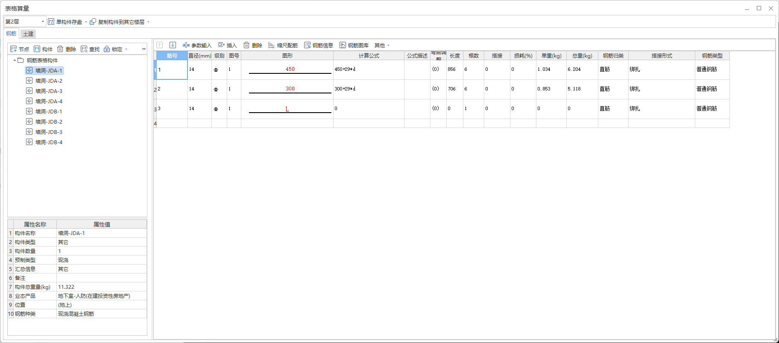Click the 计算公式 column header
This screenshot has height=343, width=779.
(x=369, y=55)
